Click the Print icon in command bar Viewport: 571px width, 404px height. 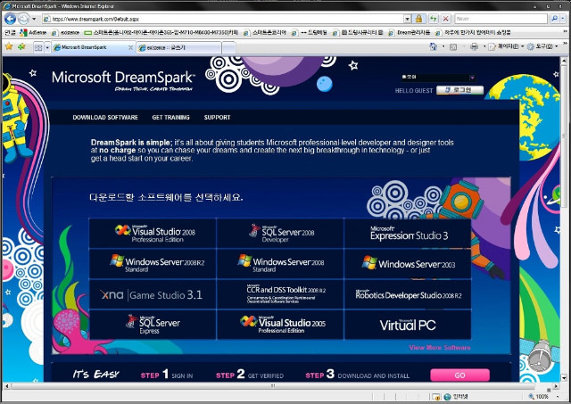pyautogui.click(x=474, y=47)
